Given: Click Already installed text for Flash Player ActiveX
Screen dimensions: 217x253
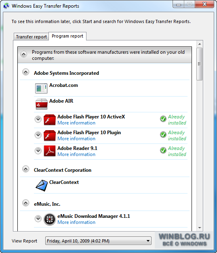Looking at the screenshot, I should pyautogui.click(x=177, y=120).
